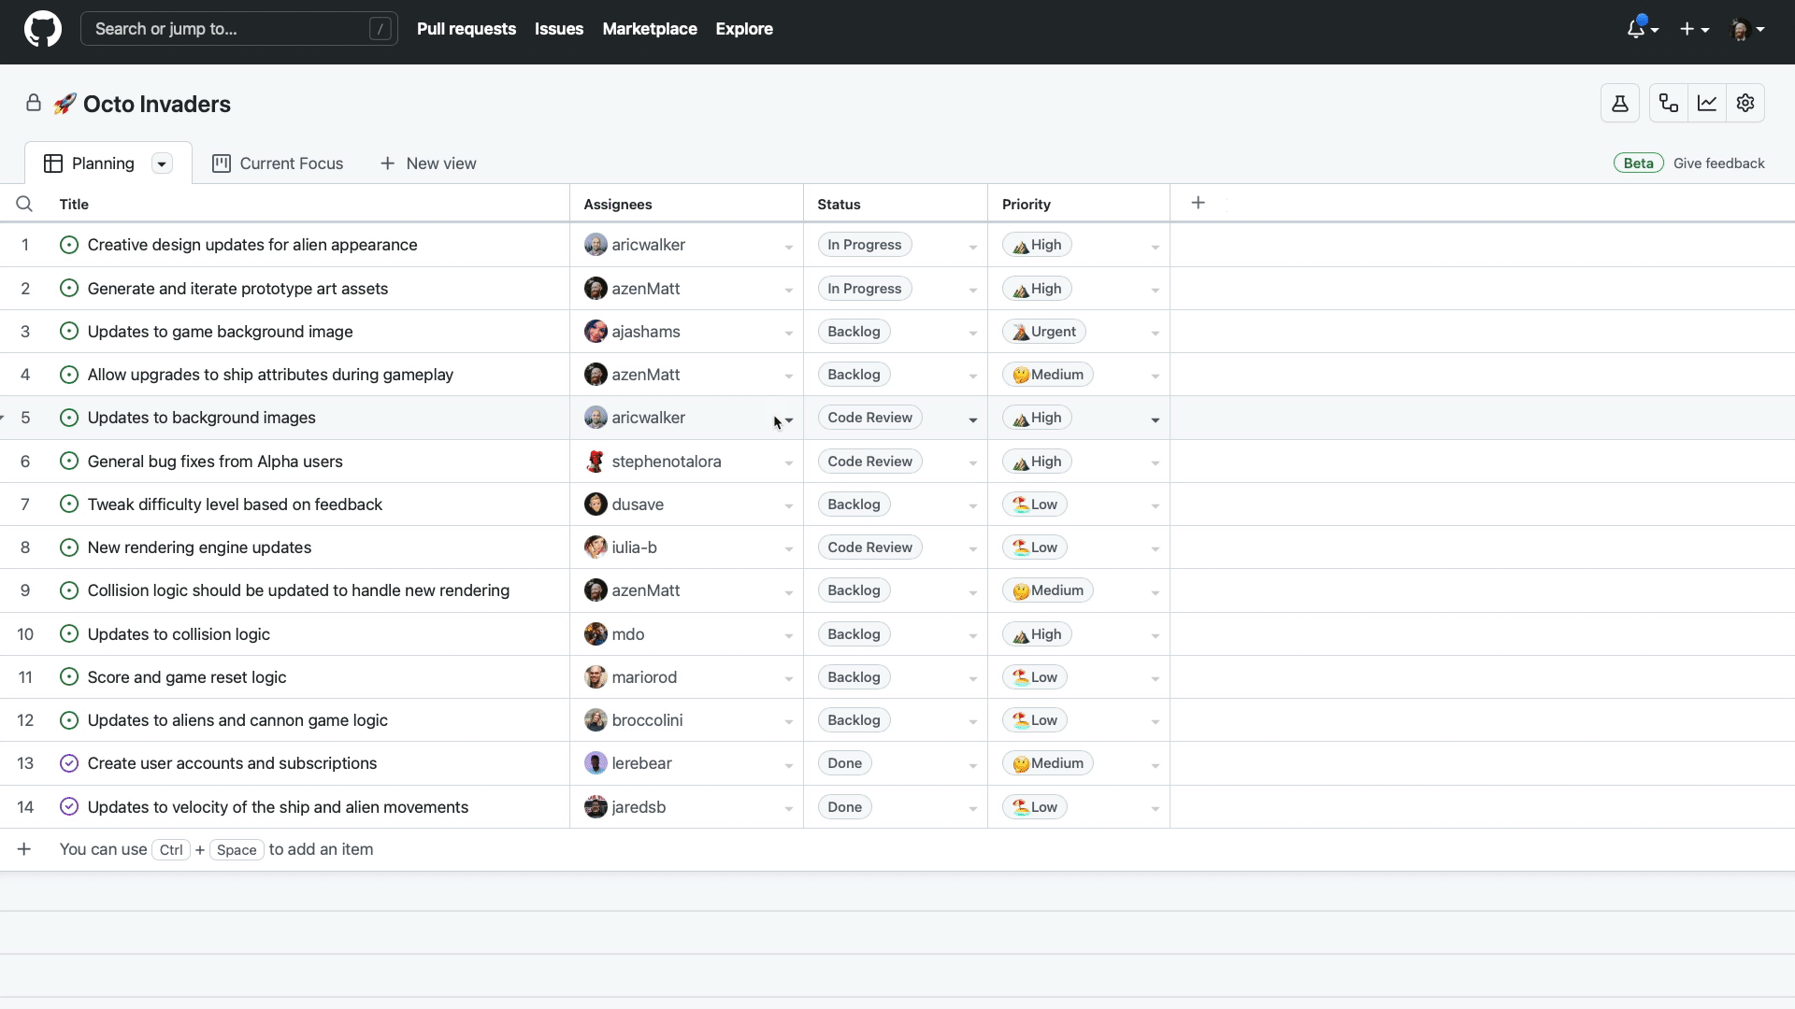Click dusave avatar icon
The width and height of the screenshot is (1795, 1009).
[x=596, y=504]
